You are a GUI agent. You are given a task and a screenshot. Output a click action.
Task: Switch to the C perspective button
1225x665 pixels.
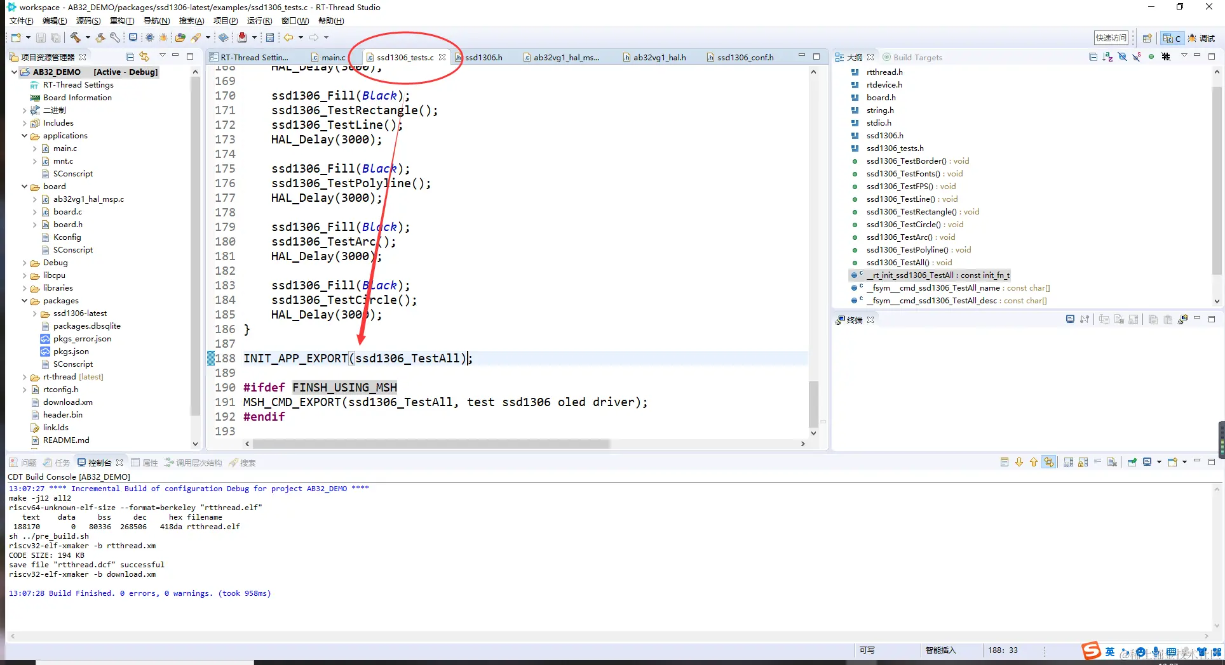pos(1172,38)
